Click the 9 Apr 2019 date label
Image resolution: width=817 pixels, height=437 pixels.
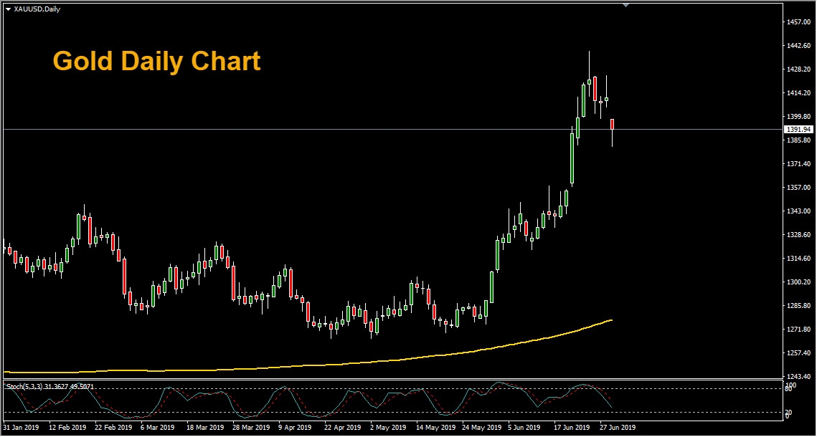295,428
